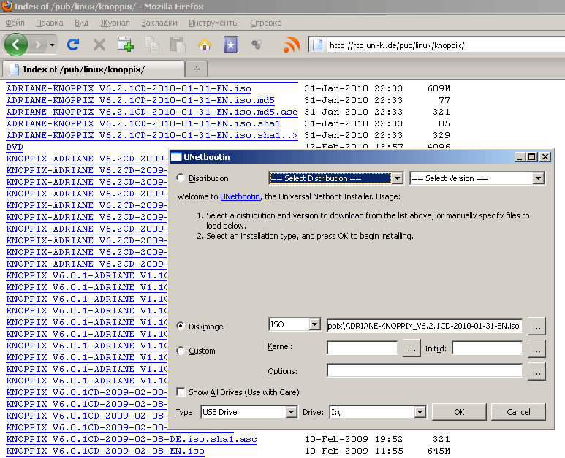Open the UNetbootin link in welcome text
Image resolution: width=565 pixels, height=458 pixels.
click(x=240, y=196)
